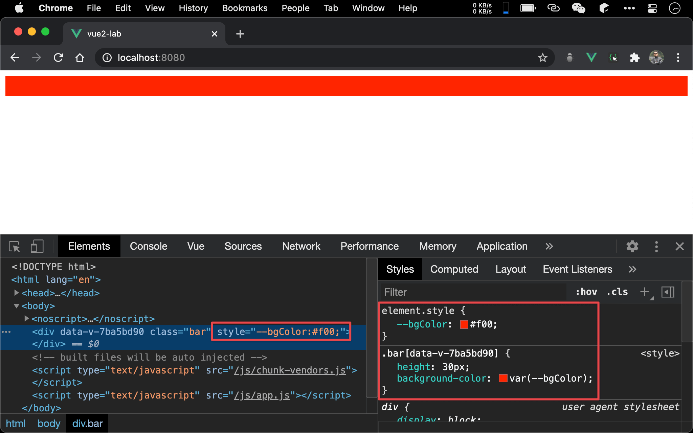Select body in the breadcrumb bar
This screenshot has width=693, height=433.
tap(49, 424)
